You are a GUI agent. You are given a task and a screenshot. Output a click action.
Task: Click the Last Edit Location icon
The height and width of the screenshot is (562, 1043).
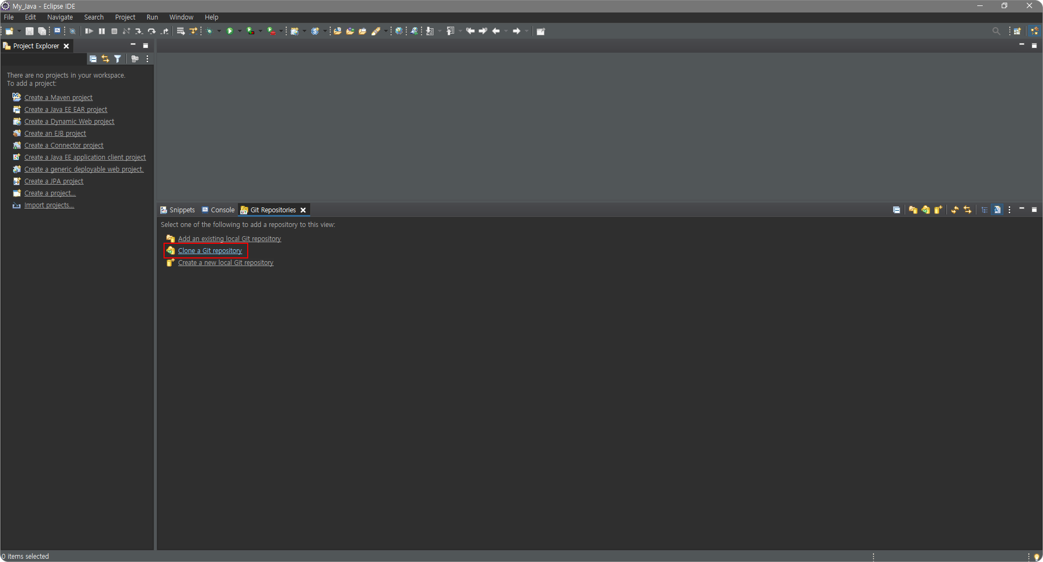[x=470, y=31]
